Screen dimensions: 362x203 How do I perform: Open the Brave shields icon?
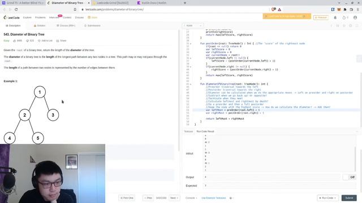pos(273,10)
